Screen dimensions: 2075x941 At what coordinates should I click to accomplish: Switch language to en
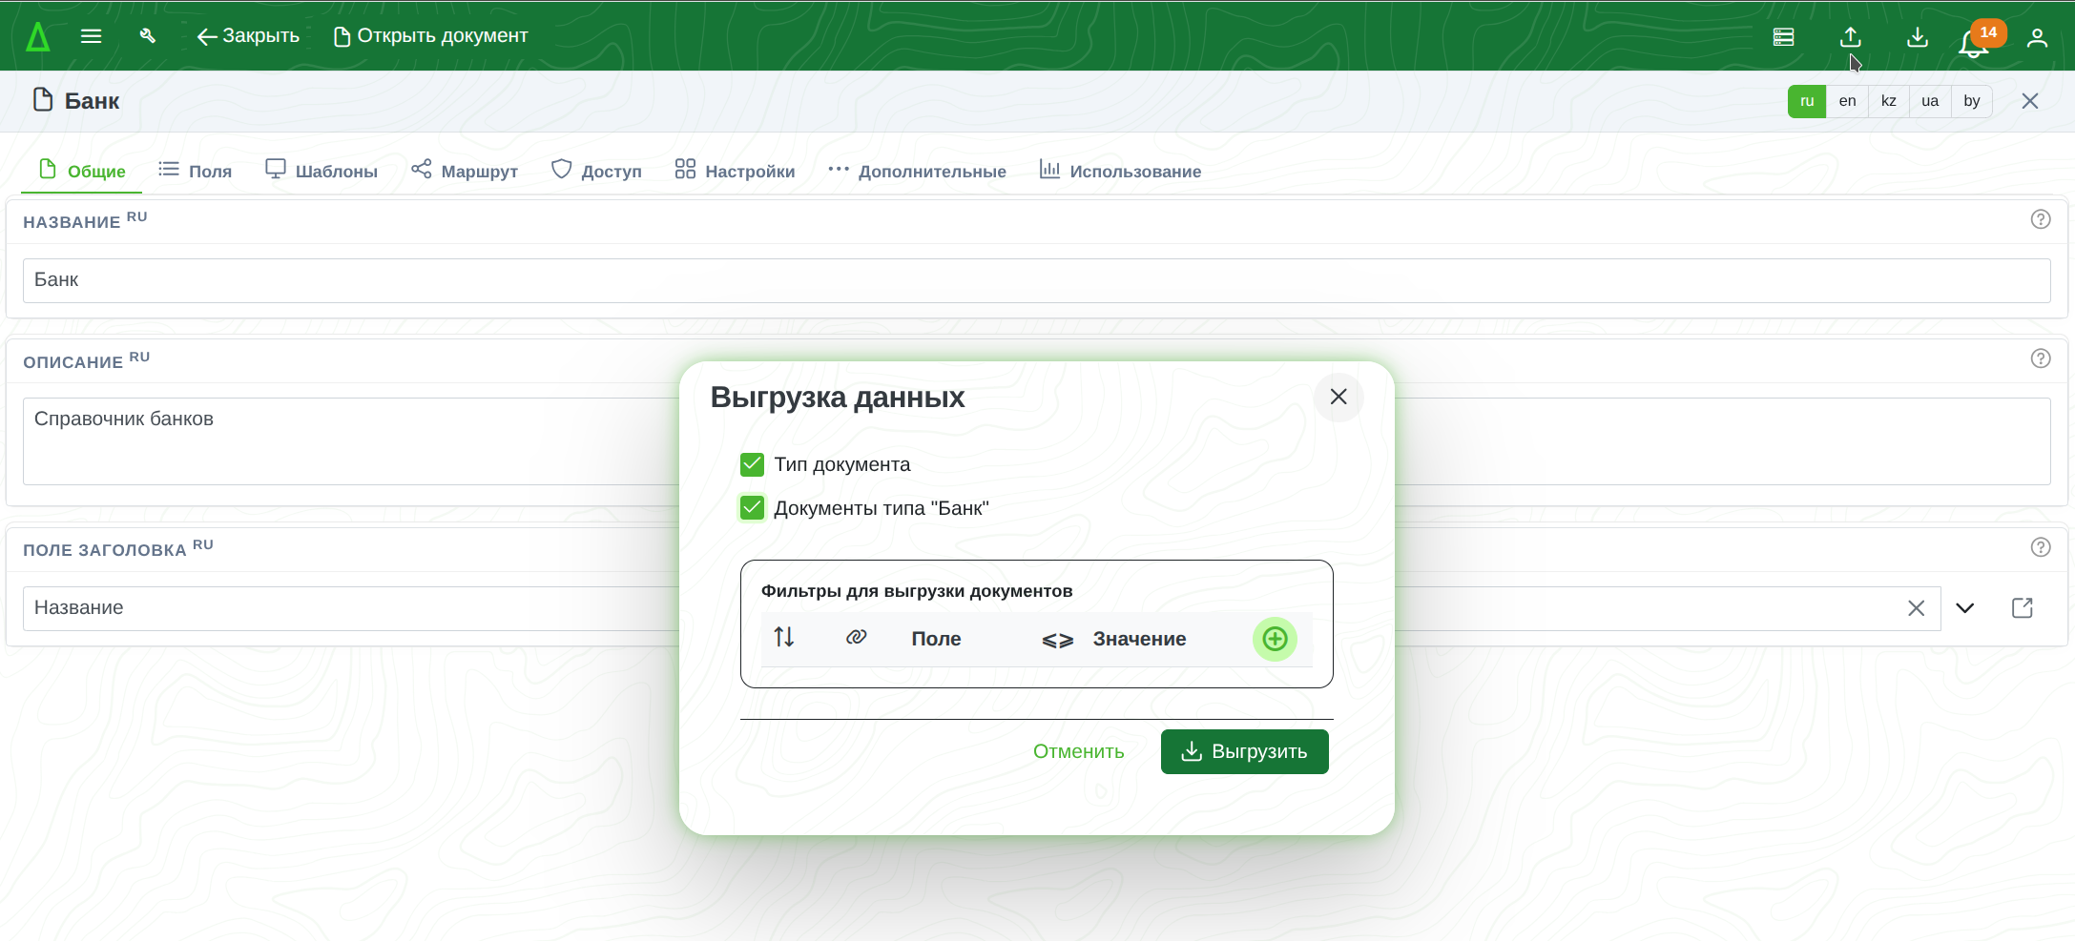(1848, 101)
